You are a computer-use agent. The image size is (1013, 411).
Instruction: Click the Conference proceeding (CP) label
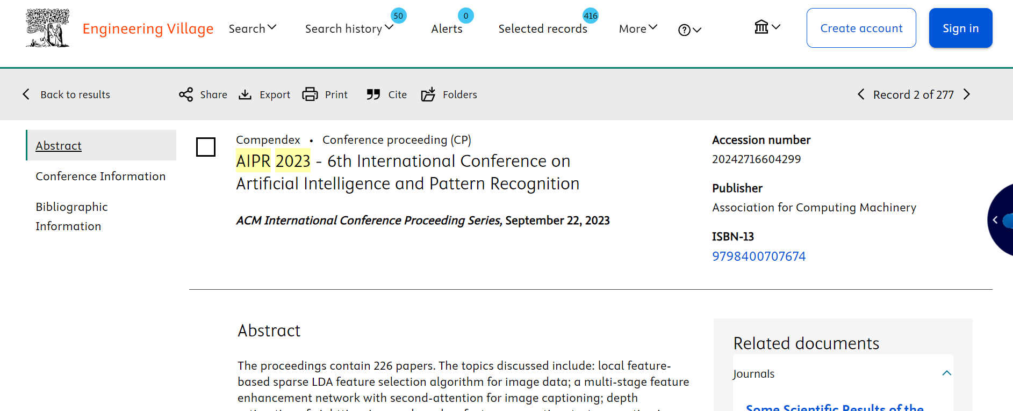pos(397,140)
